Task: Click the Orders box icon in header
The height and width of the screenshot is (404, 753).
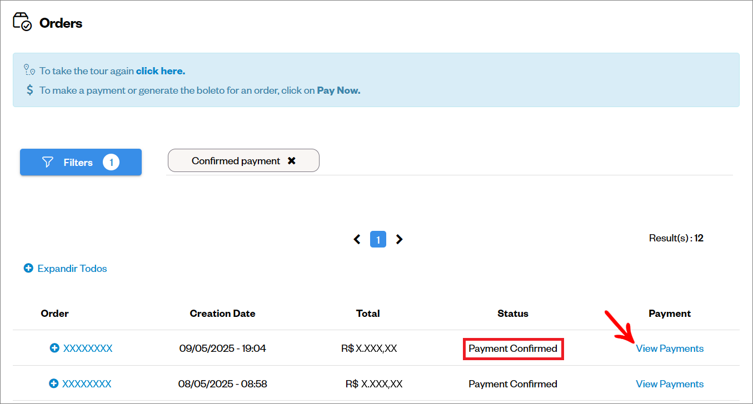Action: click(22, 22)
